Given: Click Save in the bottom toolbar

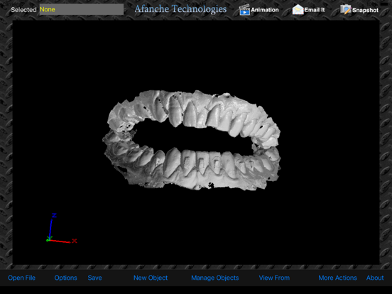Looking at the screenshot, I should tap(94, 278).
